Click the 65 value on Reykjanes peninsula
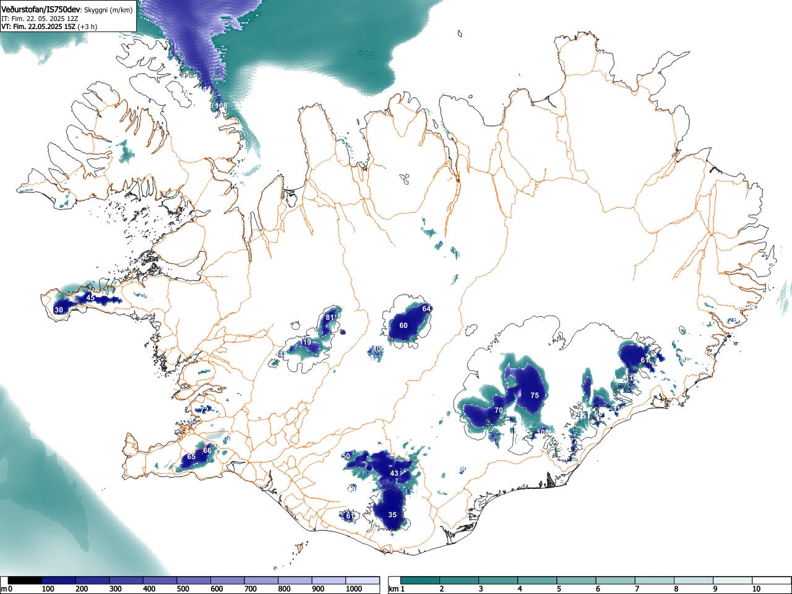This screenshot has width=792, height=594. pyautogui.click(x=191, y=457)
